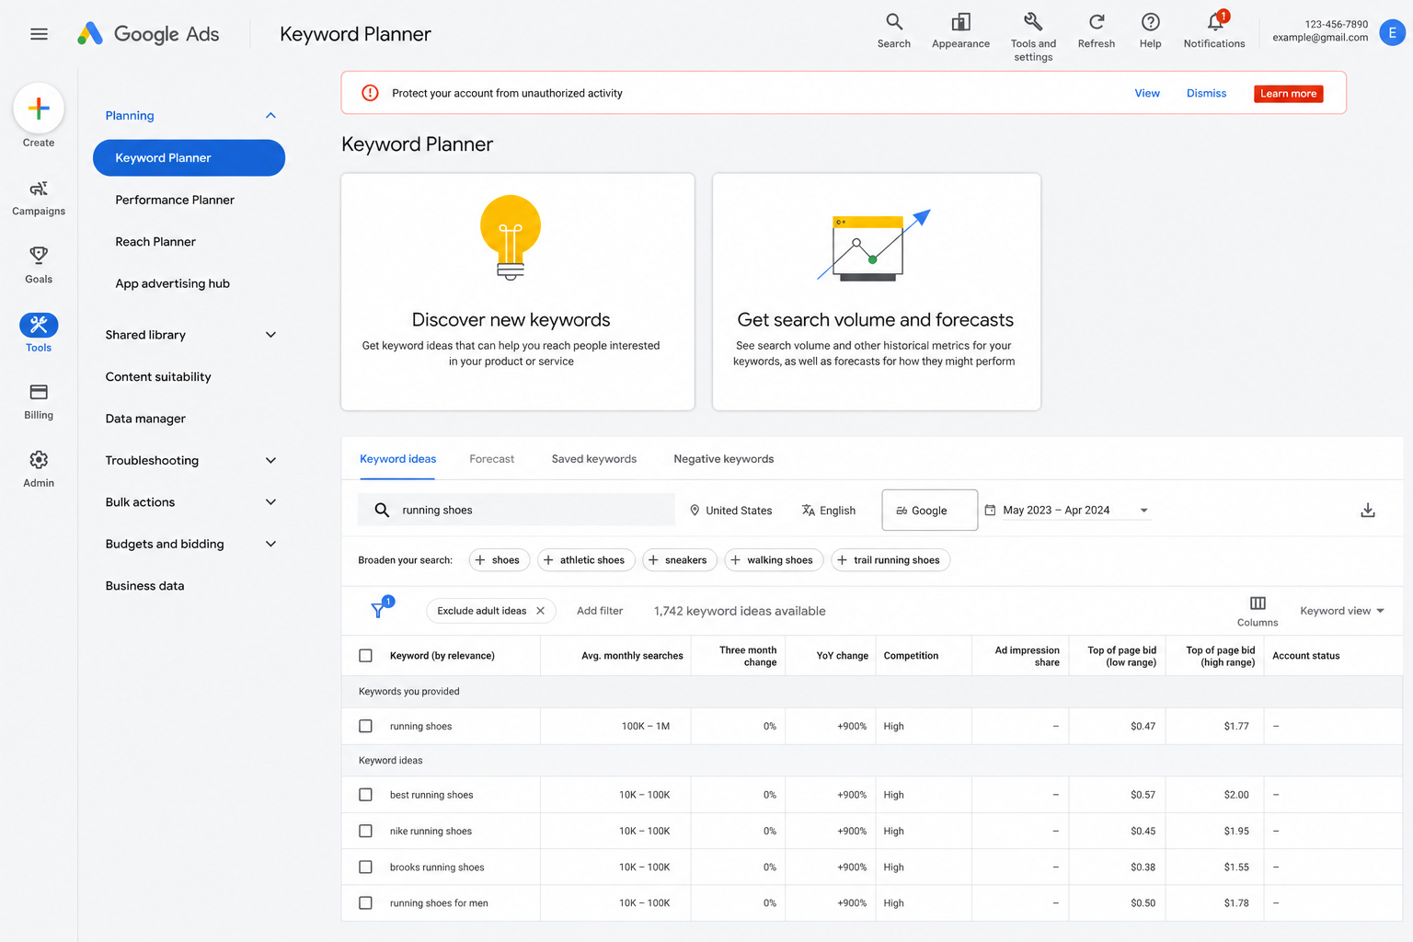Viewport: 1413px width, 942px height.
Task: Add 'athletic shoes' to broaden search
Action: pos(586,560)
